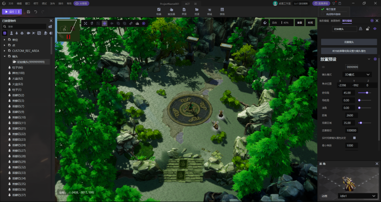Click the 40% zoom value box
The image size is (381, 202).
pos(286,22)
